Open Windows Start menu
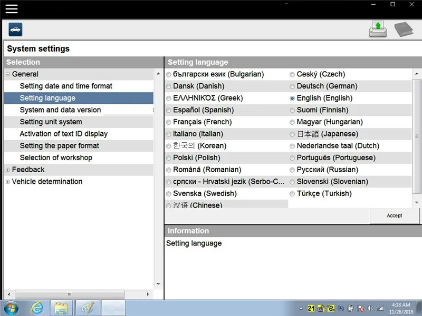Screen dimensions: 422x316 [11, 308]
